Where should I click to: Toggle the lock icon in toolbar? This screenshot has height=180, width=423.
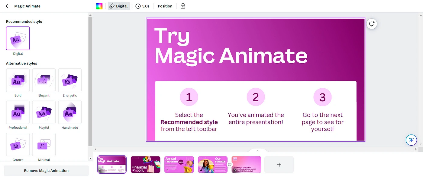183,6
